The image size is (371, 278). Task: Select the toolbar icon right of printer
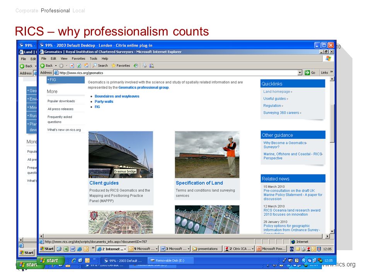click(x=151, y=66)
